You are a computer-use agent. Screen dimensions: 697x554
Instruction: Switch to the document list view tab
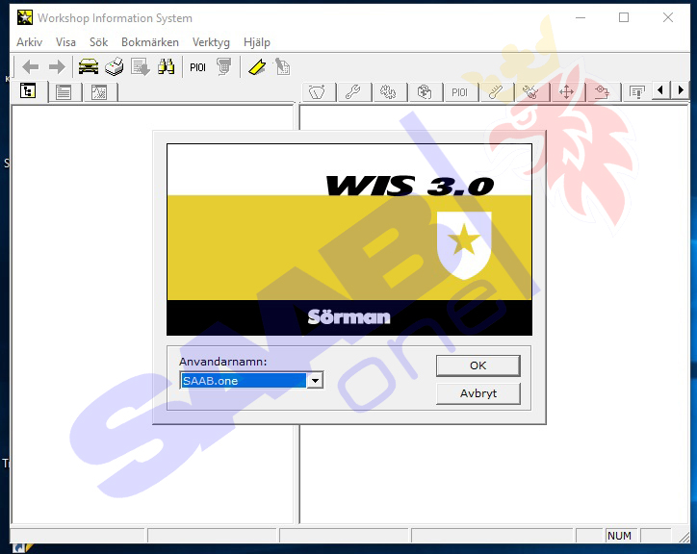(x=64, y=91)
